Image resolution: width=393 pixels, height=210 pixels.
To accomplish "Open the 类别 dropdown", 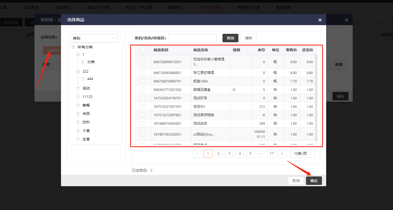I will [94, 38].
